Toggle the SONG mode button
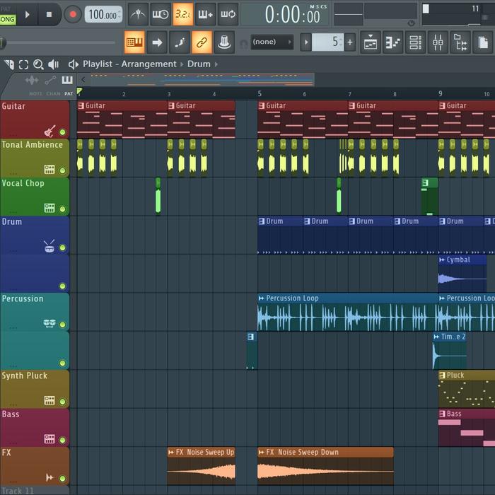Image resolution: width=495 pixels, height=495 pixels. (x=7, y=19)
